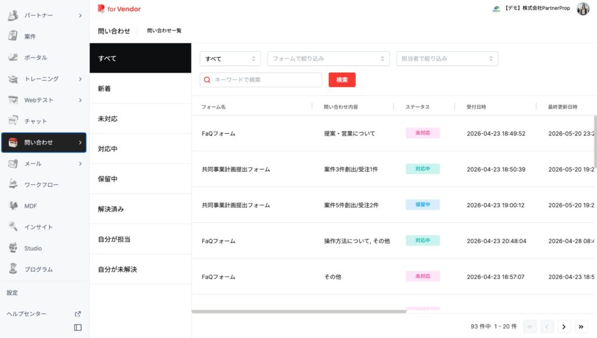Select the ポータル sidebar icon
The image size is (597, 338).
[x=13, y=58]
